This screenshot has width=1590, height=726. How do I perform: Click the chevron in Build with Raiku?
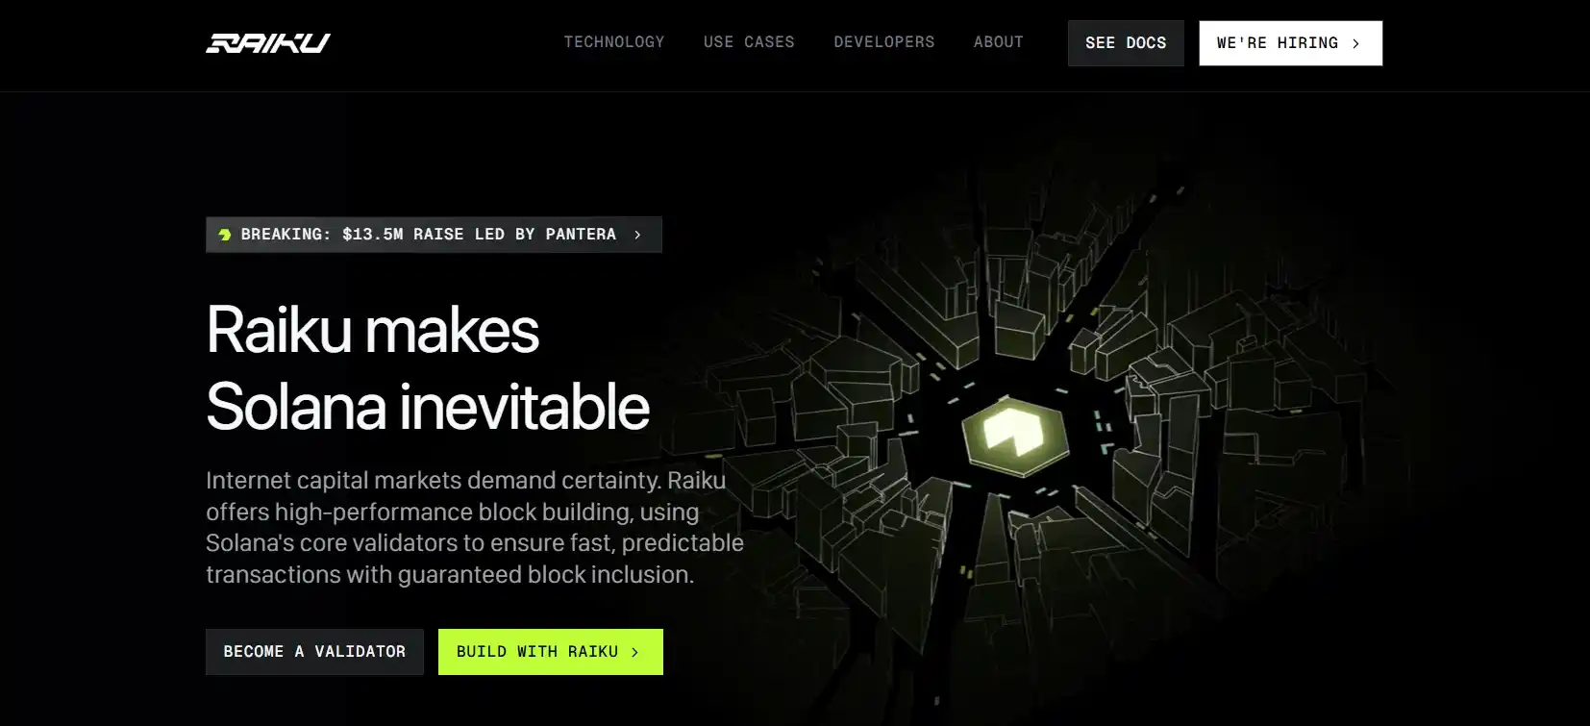(x=635, y=652)
